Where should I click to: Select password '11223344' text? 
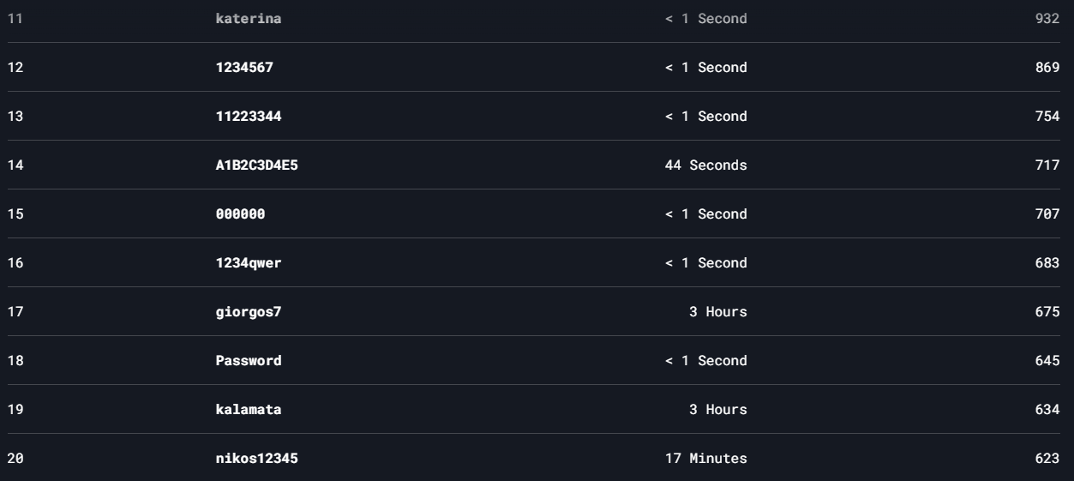pos(248,116)
